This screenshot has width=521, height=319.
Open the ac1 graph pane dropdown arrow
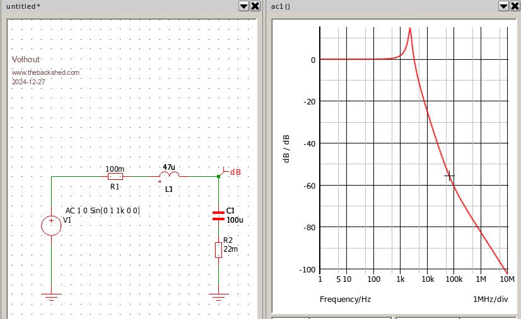tap(504, 6)
